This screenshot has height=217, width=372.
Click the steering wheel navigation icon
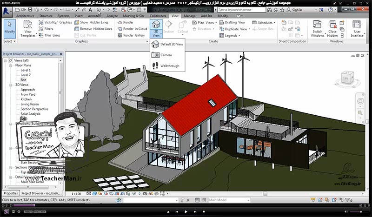(x=360, y=101)
